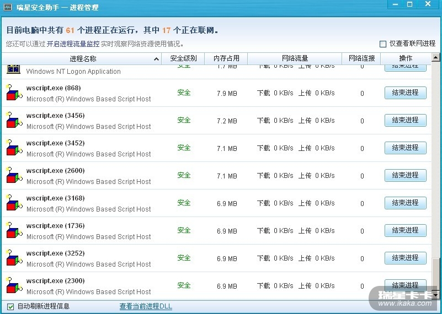Click 安全 level for wscript.exe (2300)

(x=184, y=285)
